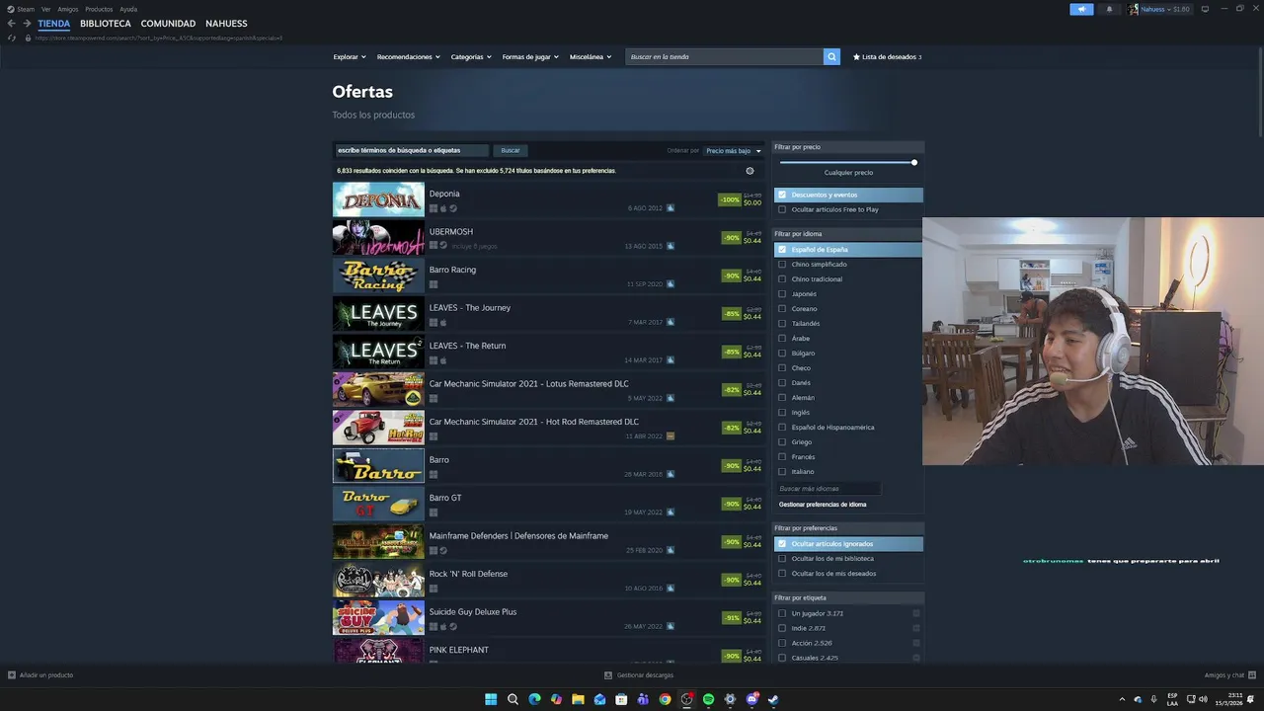The height and width of the screenshot is (711, 1264).
Task: Open the announcements megaphone button
Action: point(1081,9)
